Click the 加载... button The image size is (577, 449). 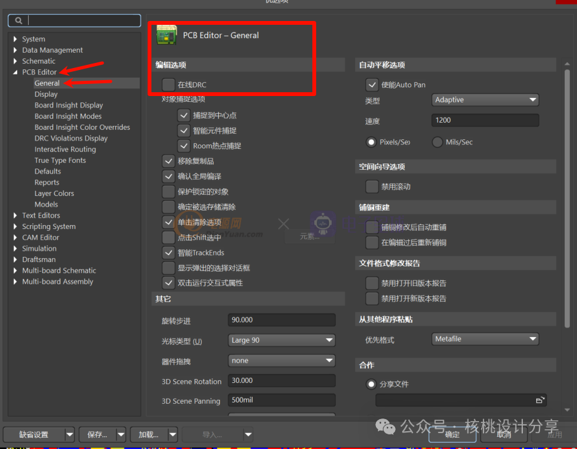point(149,434)
